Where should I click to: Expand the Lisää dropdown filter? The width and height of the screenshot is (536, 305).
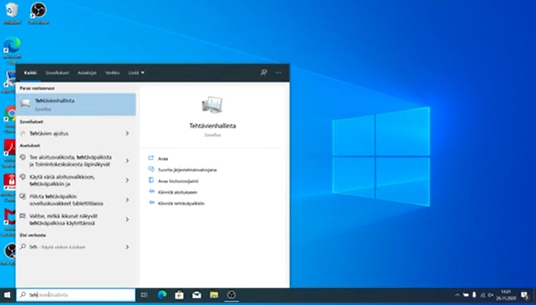pyautogui.click(x=136, y=73)
